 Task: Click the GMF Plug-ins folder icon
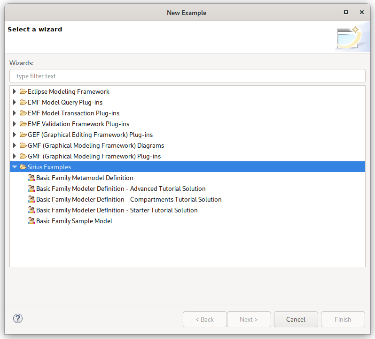(x=23, y=156)
